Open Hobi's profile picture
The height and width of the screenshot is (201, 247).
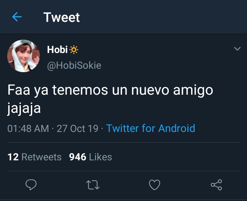tap(23, 56)
